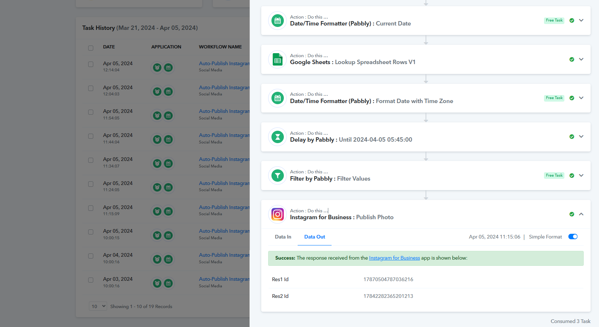Toggle the Simple Format switch
This screenshot has height=327, width=599.
[x=573, y=237]
